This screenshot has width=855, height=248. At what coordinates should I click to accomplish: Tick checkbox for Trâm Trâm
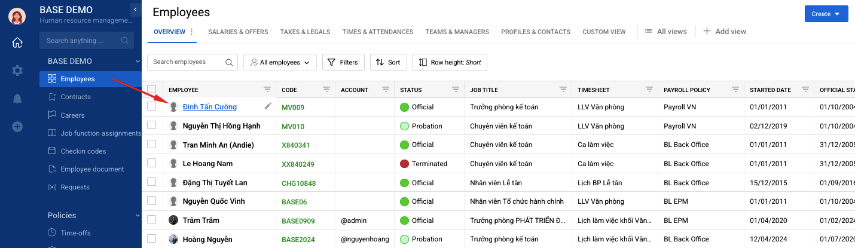(x=152, y=220)
